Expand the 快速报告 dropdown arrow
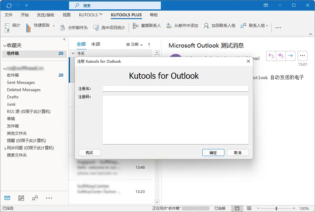 coord(54,26)
